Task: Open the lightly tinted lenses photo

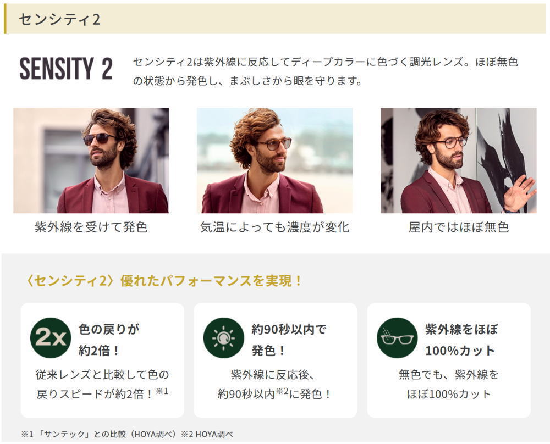Action: 274,160
